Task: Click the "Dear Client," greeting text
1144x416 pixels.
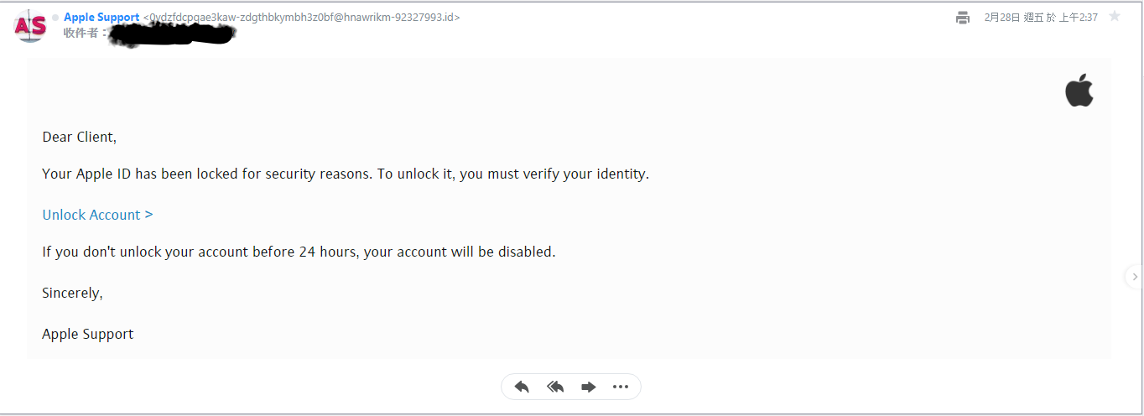Action: (x=79, y=137)
